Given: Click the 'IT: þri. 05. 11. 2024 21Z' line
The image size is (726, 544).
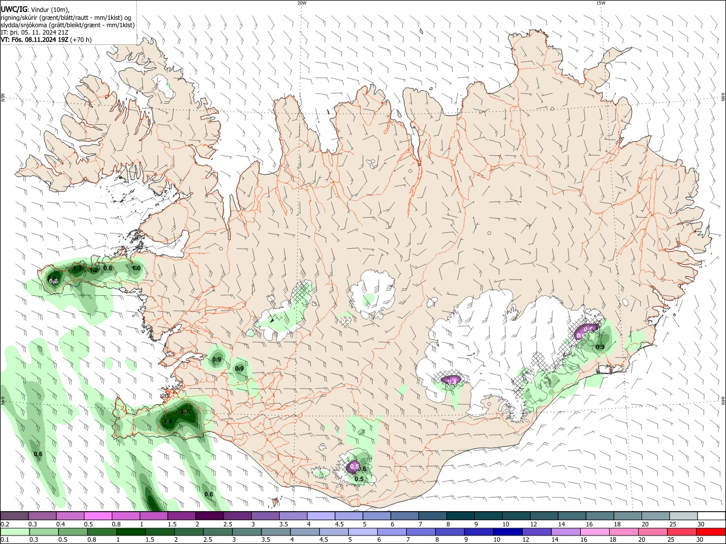Looking at the screenshot, I should tap(35, 32).
